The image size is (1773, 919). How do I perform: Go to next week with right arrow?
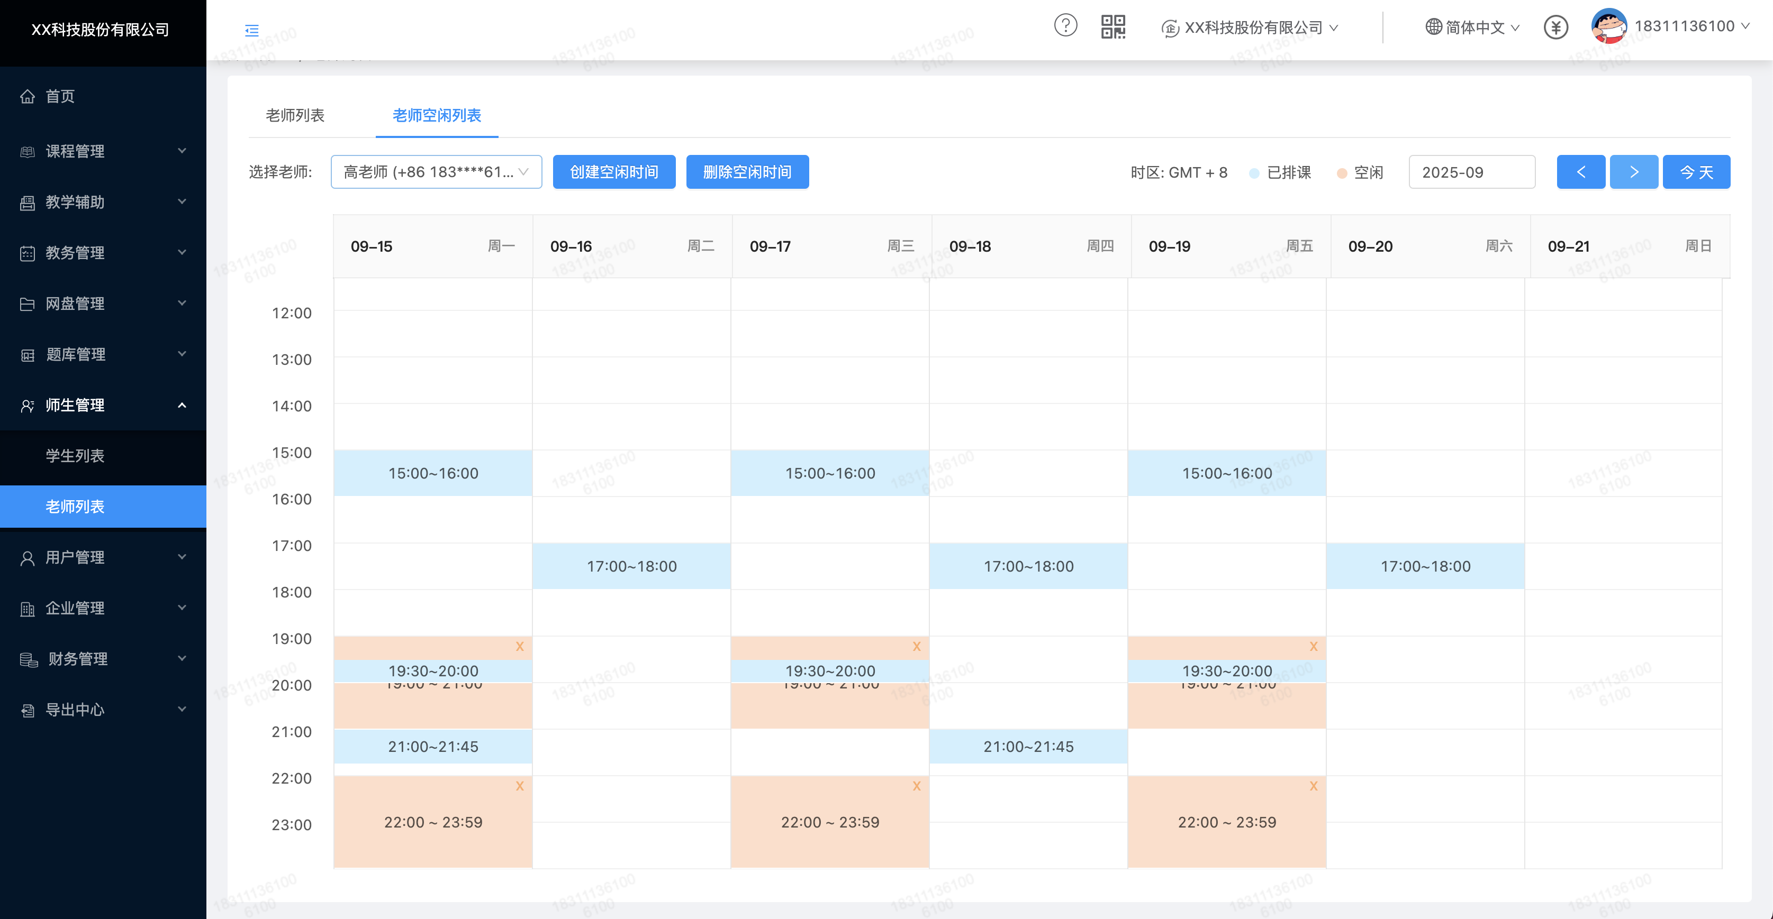(1633, 172)
